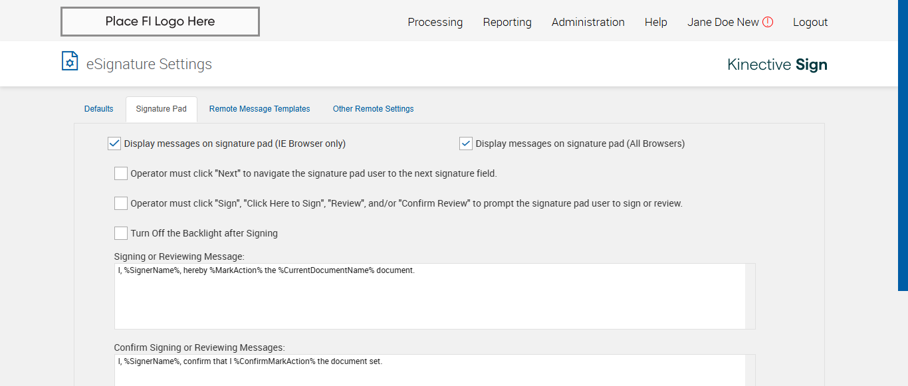Click the Logout link
Screen dimensions: 908x386
tap(810, 22)
